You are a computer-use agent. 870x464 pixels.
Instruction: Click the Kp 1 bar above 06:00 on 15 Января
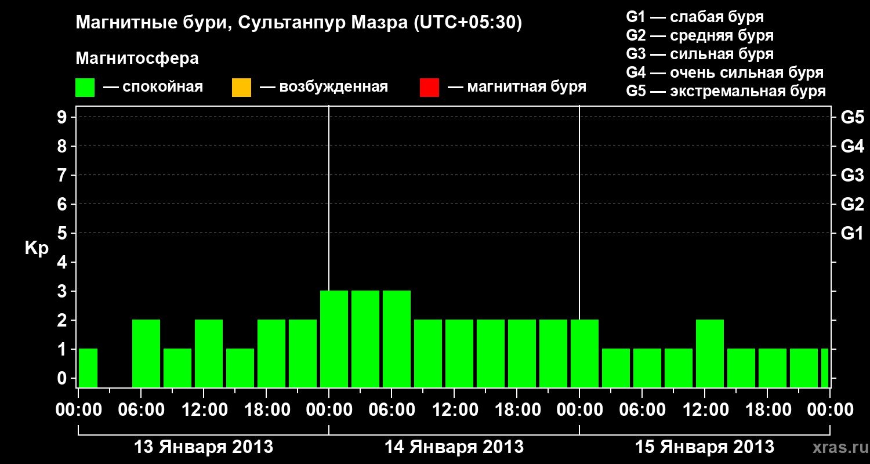point(647,368)
